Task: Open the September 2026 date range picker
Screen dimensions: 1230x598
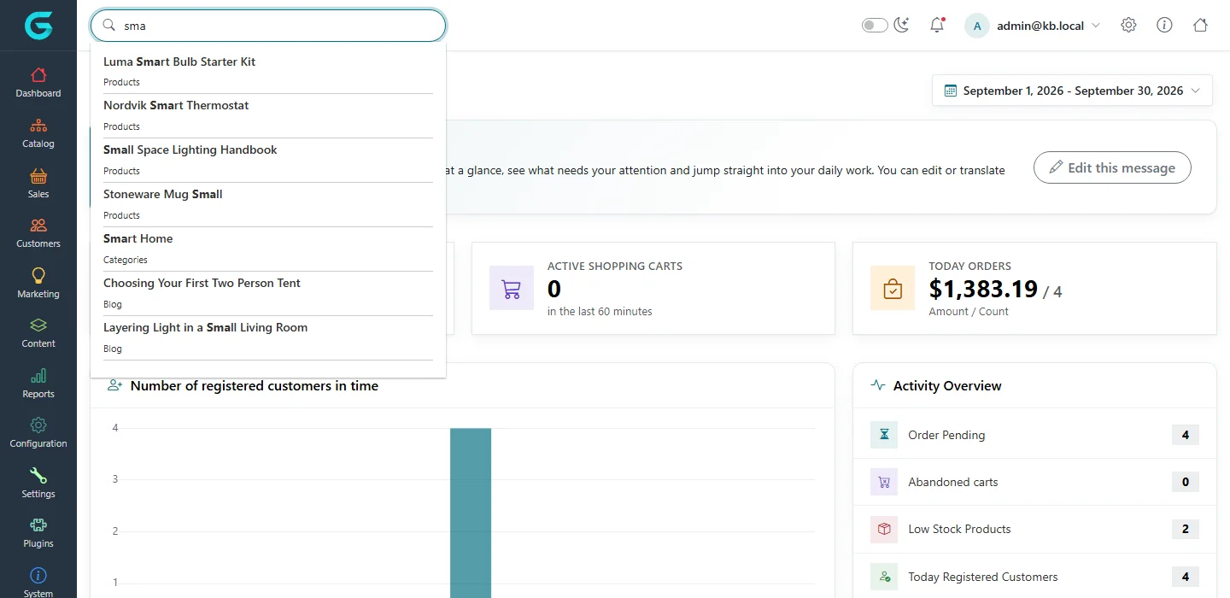Action: coord(1072,91)
